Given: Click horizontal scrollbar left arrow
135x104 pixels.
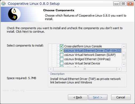Looking at the screenshot, I should 51,69.
